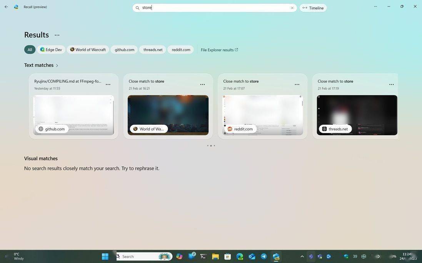
Task: Open more options on the 21 Feb 17:07 card
Action: (297, 84)
